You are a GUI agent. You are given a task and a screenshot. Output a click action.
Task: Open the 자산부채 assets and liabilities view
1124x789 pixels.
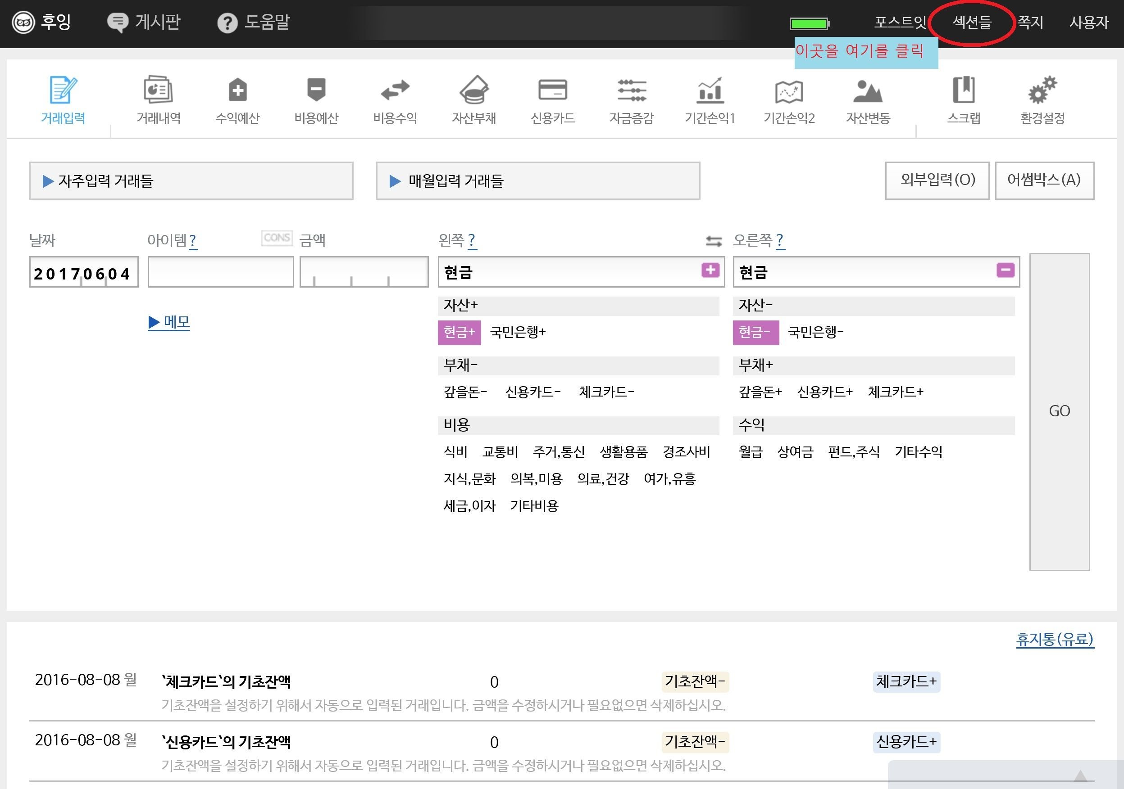(x=474, y=100)
